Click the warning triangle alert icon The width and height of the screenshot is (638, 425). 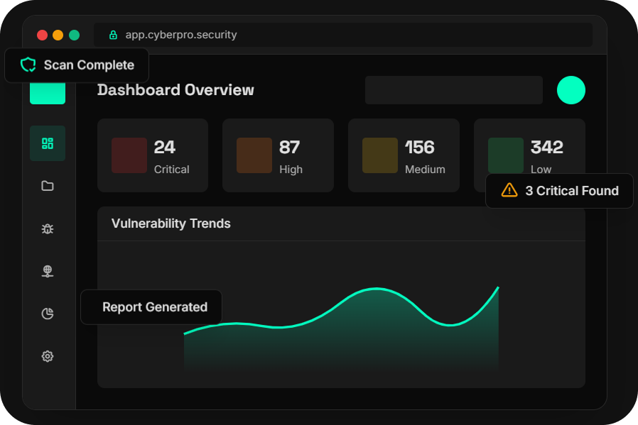click(x=509, y=190)
